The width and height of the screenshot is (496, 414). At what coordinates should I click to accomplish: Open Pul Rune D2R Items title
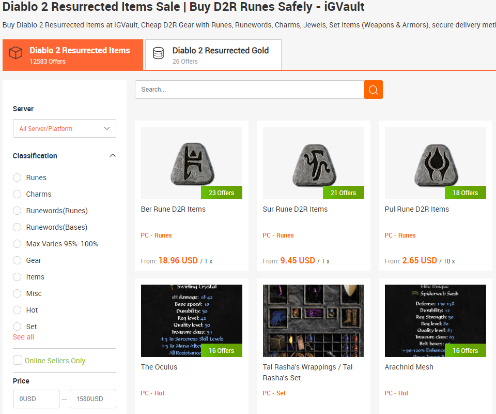tap(417, 209)
